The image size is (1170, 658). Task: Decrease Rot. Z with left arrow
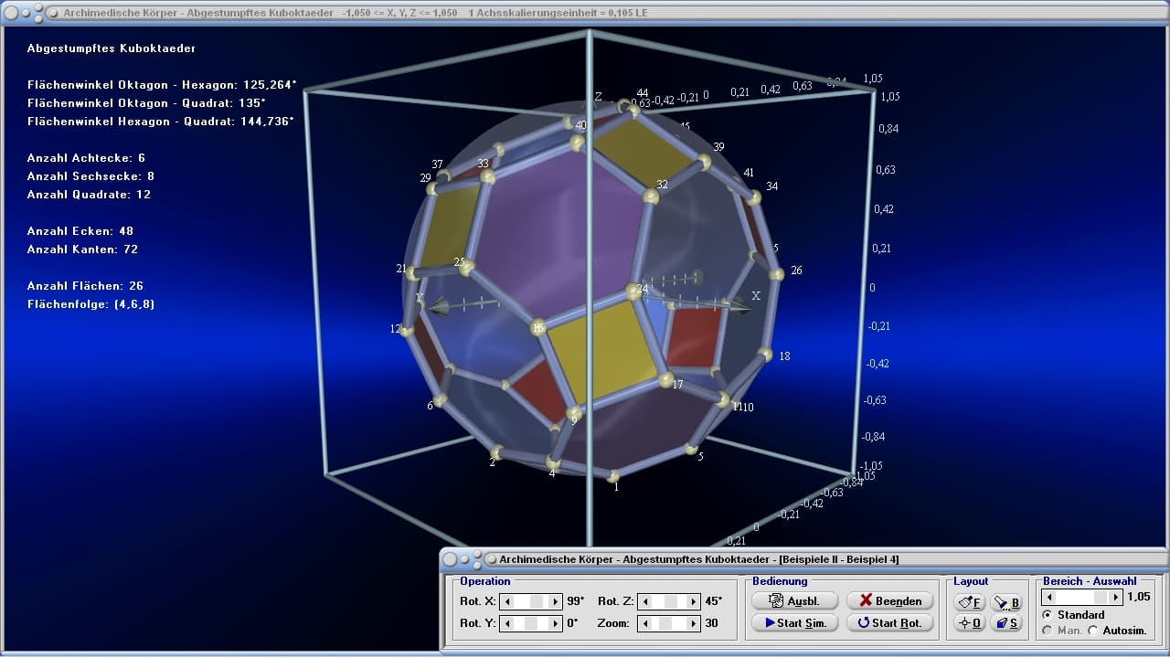pyautogui.click(x=644, y=601)
